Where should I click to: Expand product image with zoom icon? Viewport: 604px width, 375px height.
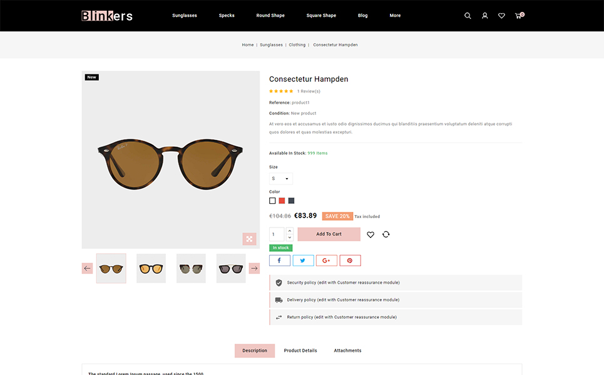click(x=249, y=239)
